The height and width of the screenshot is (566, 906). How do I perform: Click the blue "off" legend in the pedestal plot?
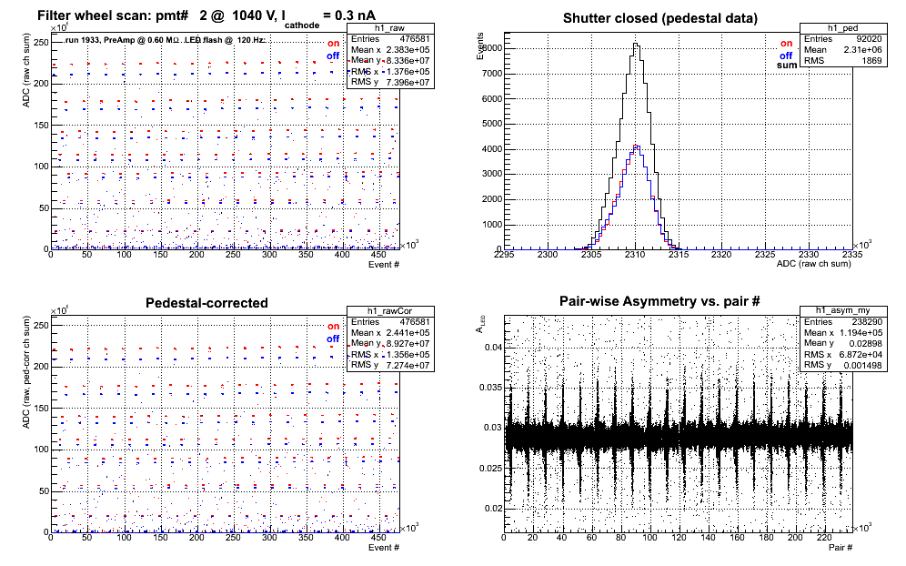[786, 56]
